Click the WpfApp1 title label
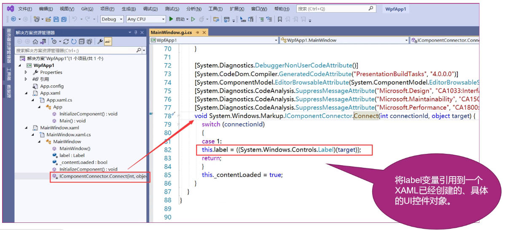505x230 pixels. [395, 9]
